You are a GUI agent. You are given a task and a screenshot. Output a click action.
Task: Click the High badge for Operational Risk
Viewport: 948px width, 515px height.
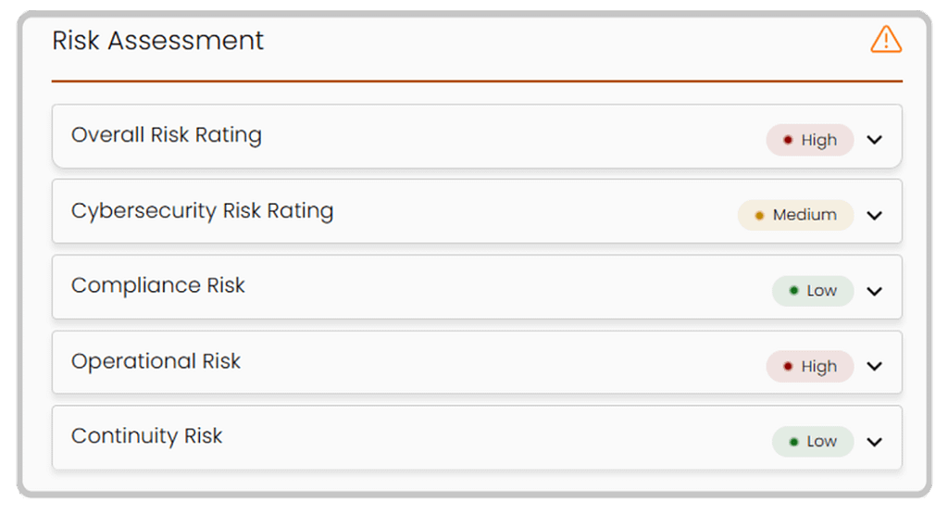pos(810,366)
